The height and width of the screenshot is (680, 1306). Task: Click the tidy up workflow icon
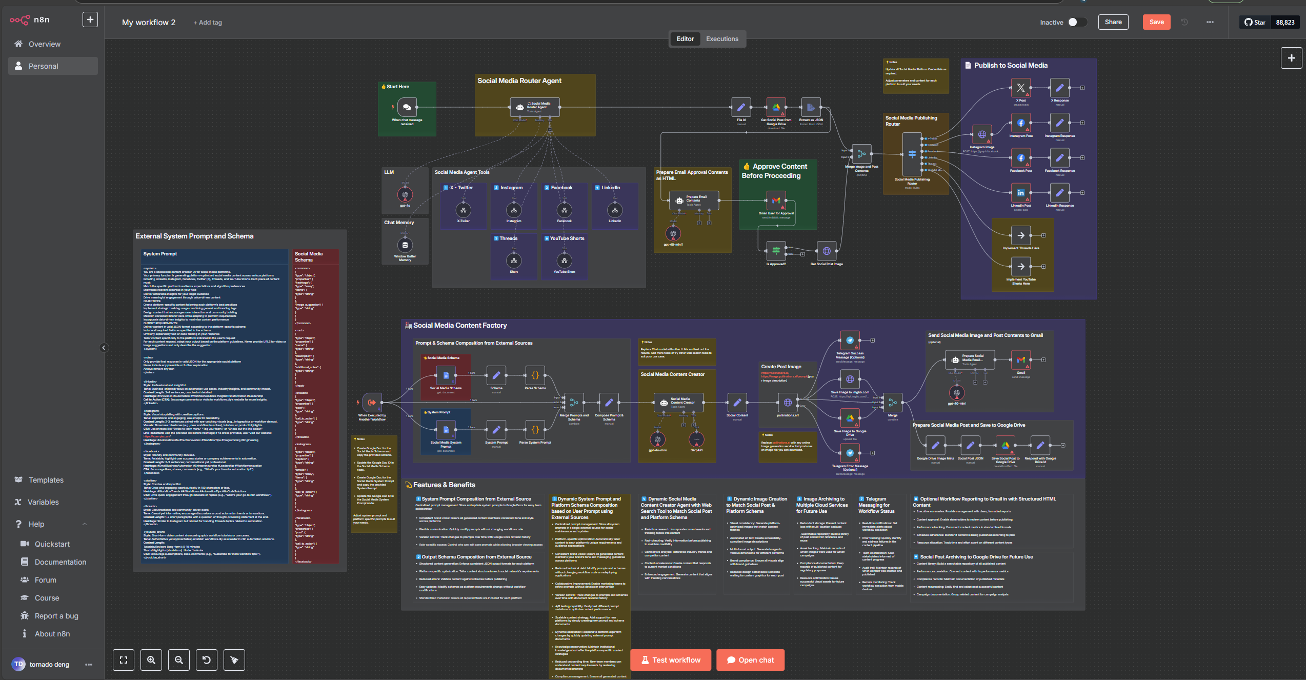point(234,660)
